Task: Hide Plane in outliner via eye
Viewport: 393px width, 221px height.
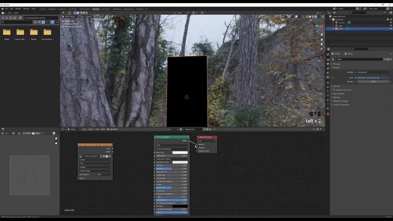Action: tap(391, 29)
